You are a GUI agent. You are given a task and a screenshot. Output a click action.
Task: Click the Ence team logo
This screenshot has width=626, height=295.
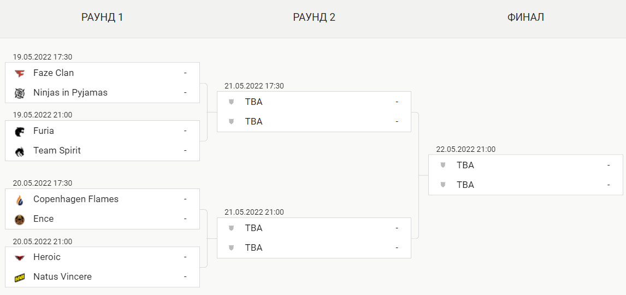coord(20,219)
